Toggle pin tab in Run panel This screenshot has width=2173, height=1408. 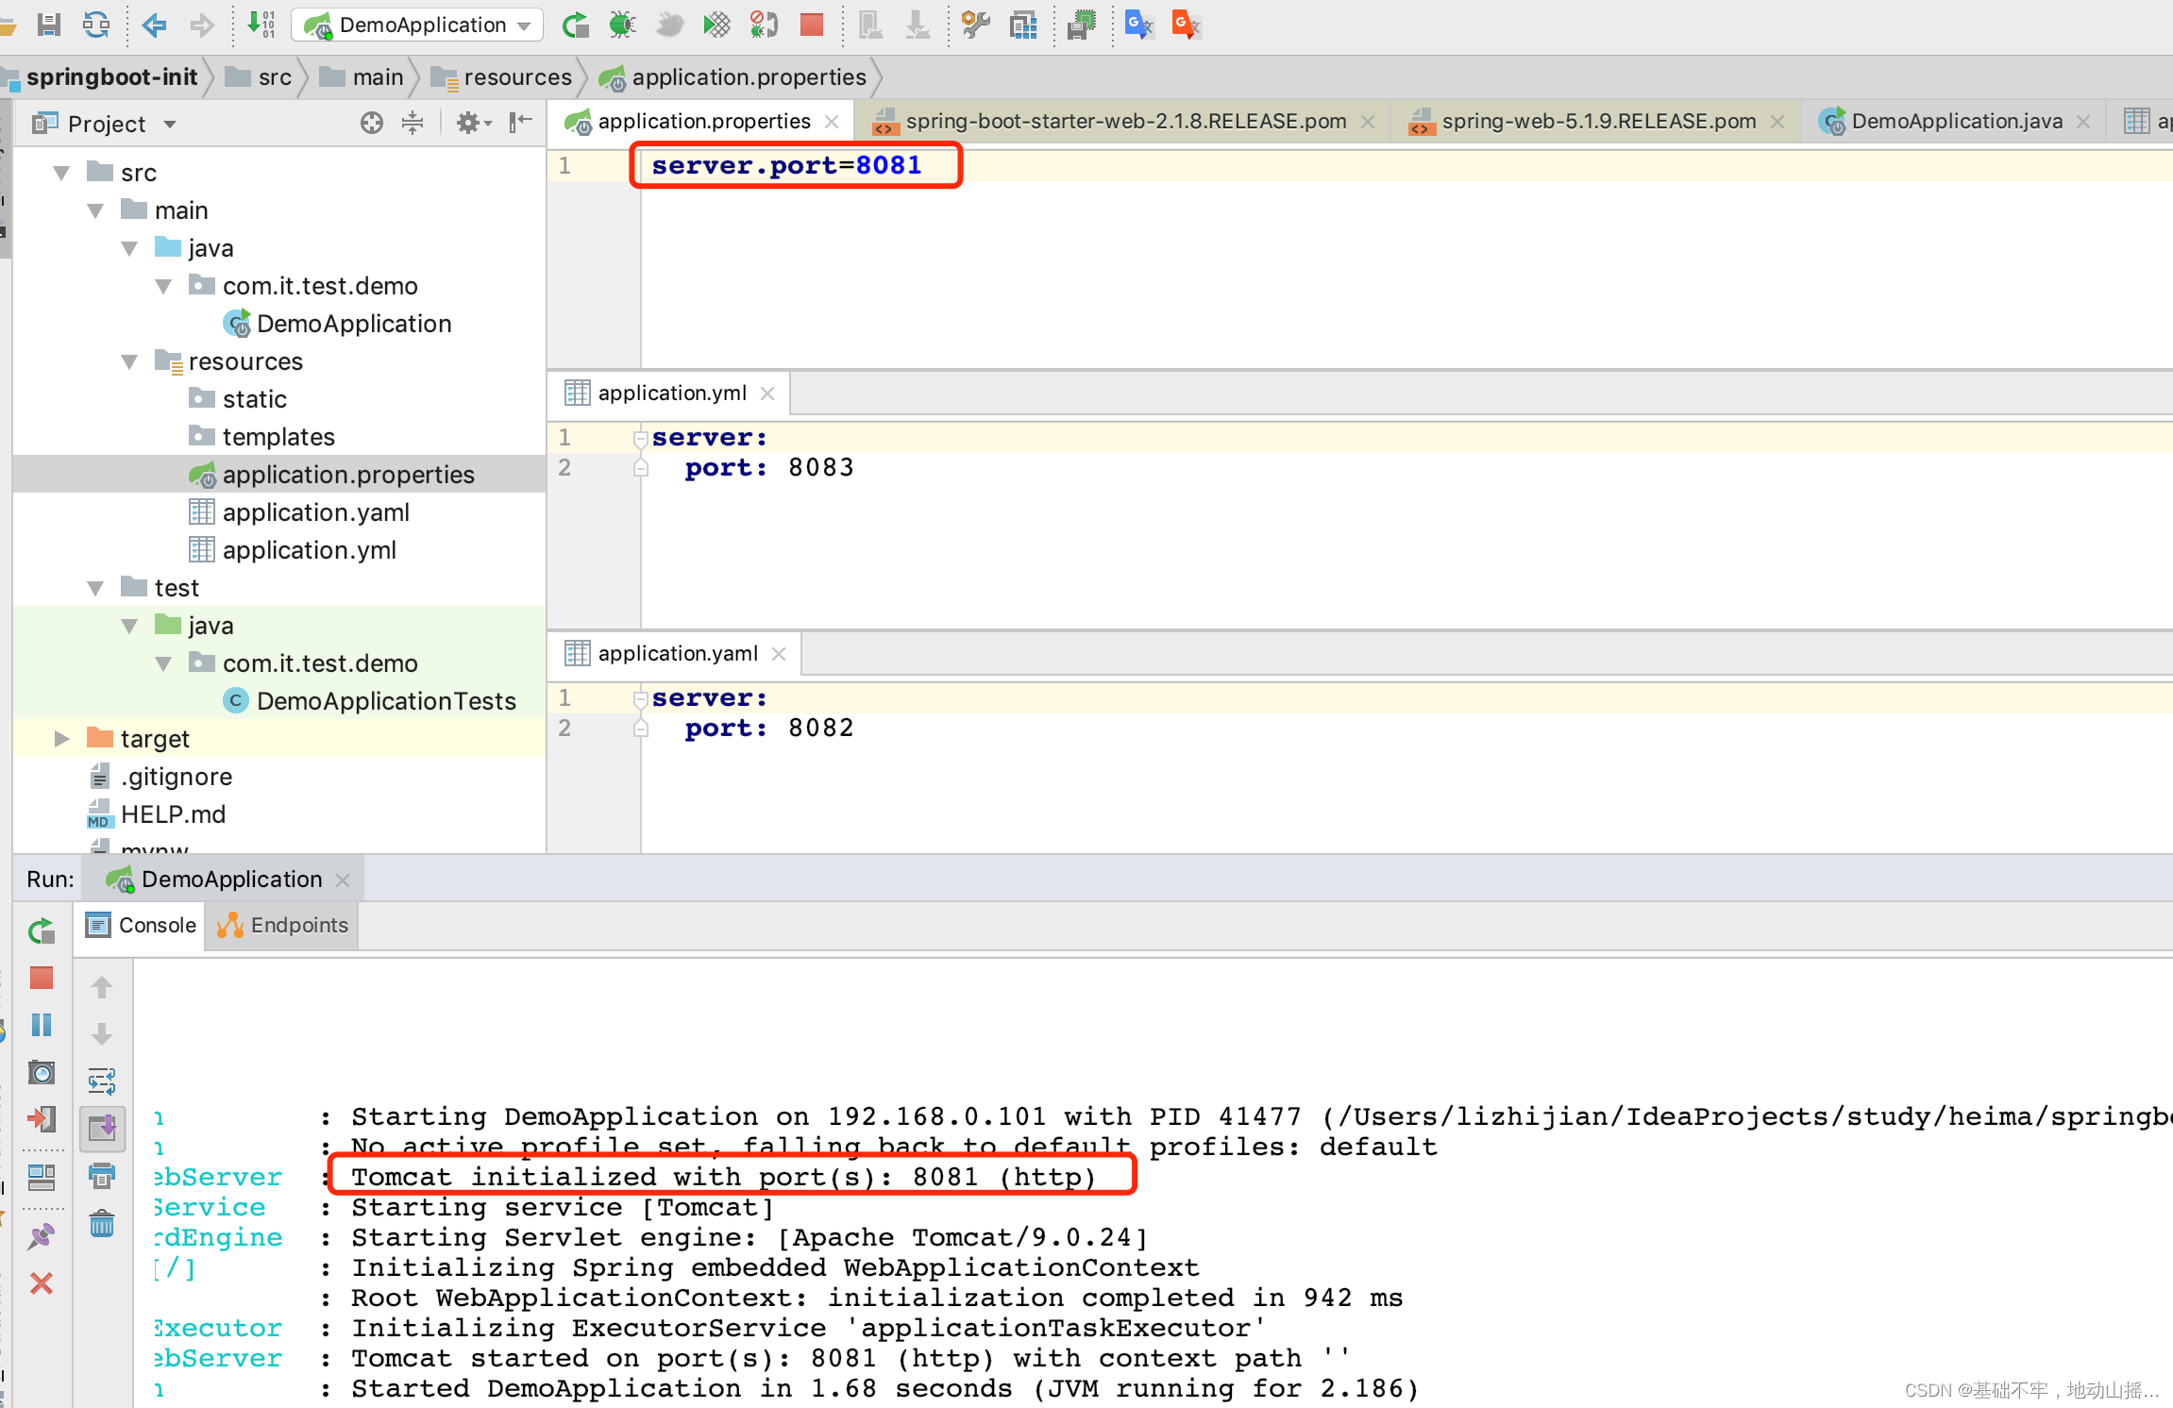41,1236
